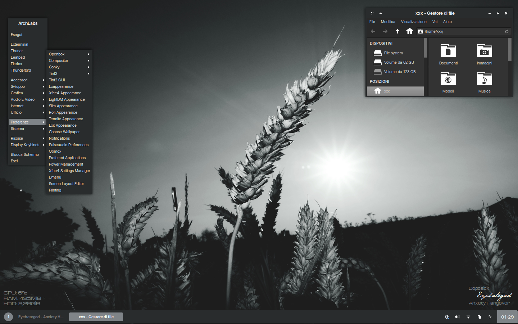Launch Esegui from the ArchLabs menu

pyautogui.click(x=28, y=35)
